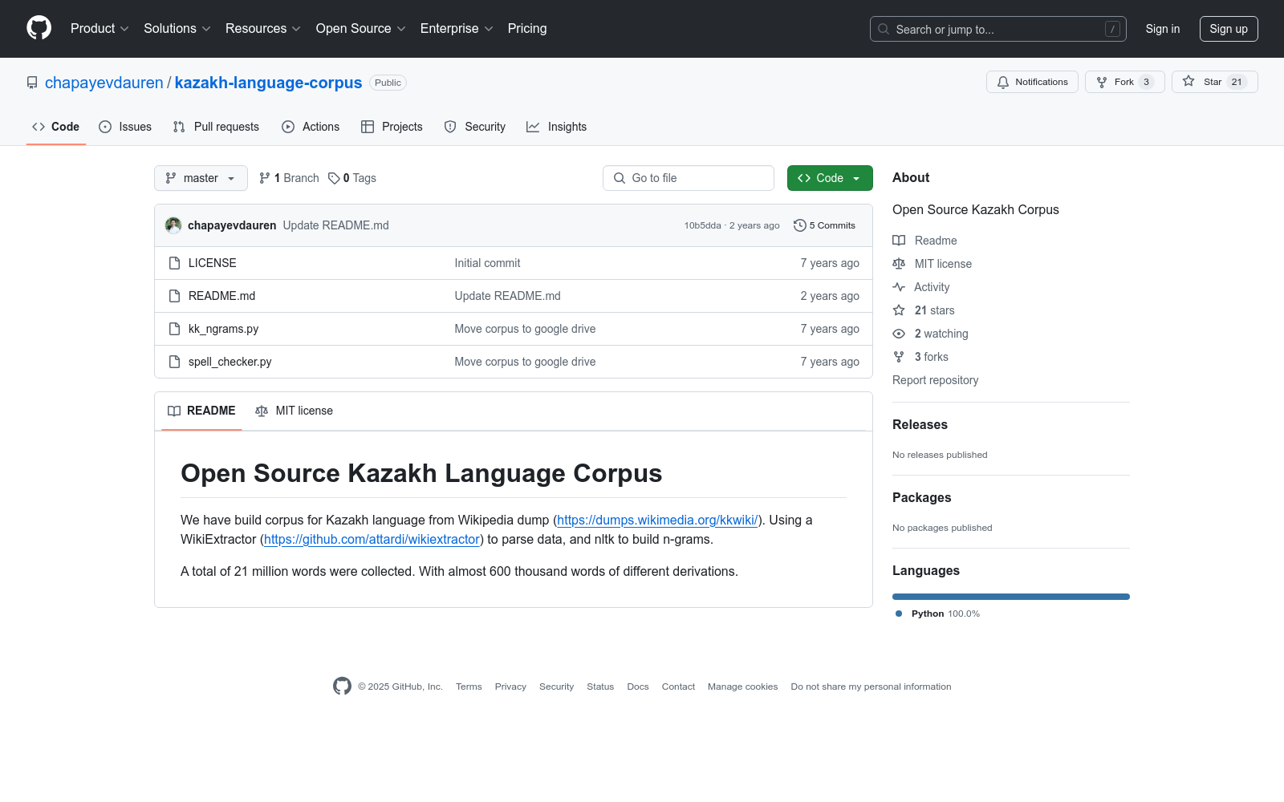Click the book icon beside Readme
This screenshot has height=802, width=1284.
(x=899, y=241)
